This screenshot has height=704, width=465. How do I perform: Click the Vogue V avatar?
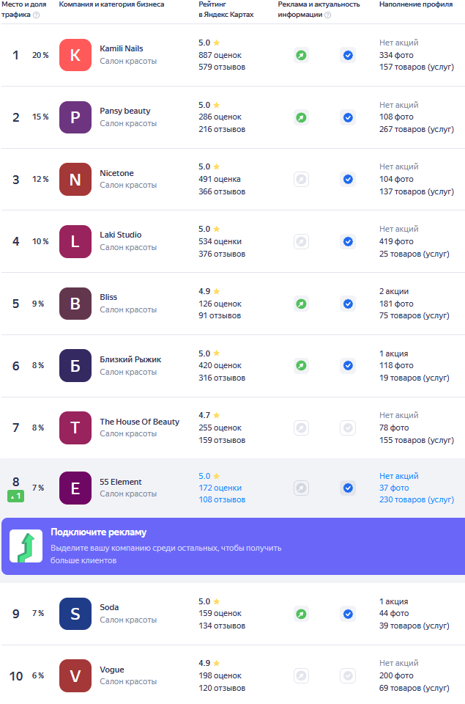[75, 675]
